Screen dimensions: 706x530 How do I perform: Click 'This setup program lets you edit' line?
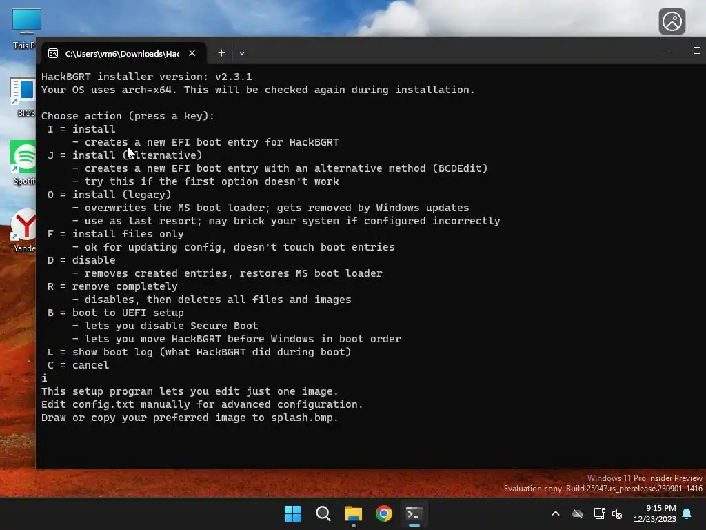coord(190,392)
